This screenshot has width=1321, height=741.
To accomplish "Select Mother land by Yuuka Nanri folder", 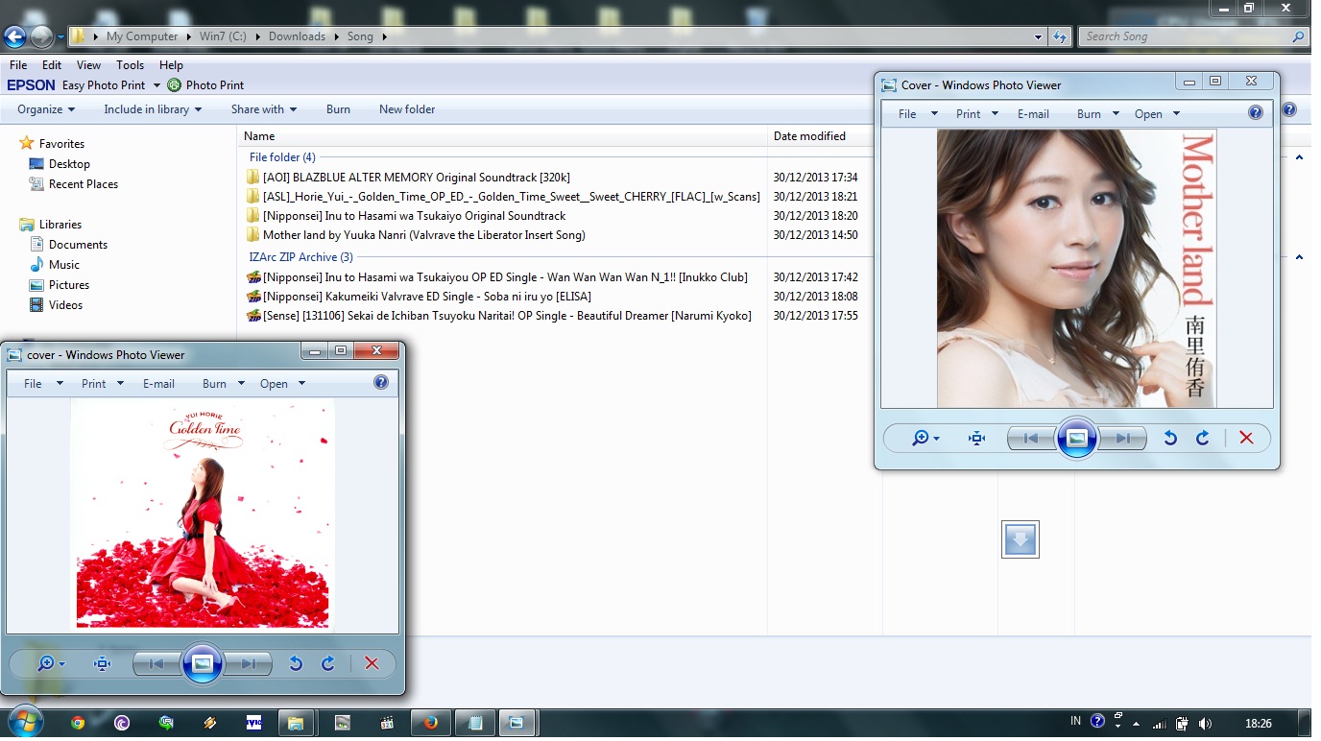I will point(416,235).
